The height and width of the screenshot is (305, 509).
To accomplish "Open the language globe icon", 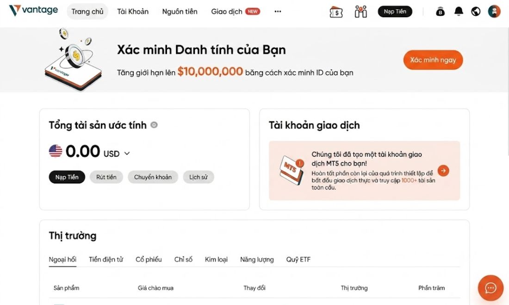I will point(476,12).
